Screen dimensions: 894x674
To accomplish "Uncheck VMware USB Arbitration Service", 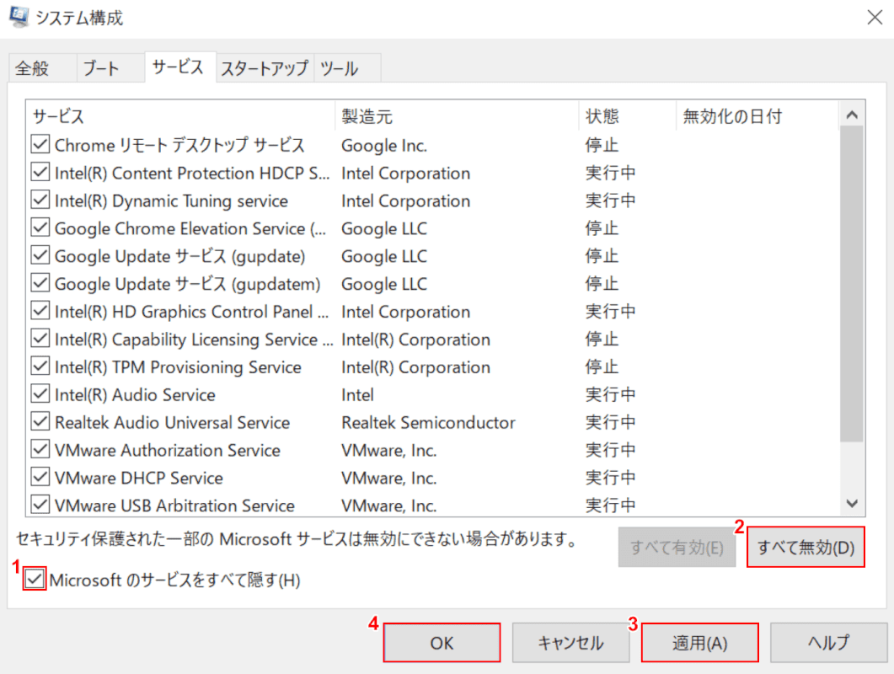I will (40, 505).
